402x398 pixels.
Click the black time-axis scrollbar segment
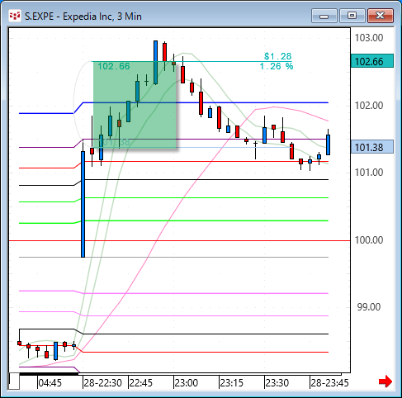[49, 374]
